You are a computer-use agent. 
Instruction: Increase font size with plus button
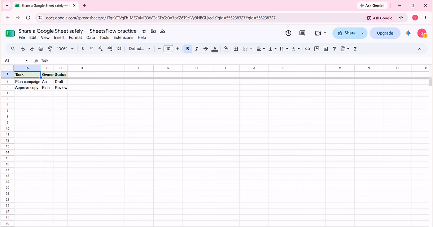tap(177, 49)
